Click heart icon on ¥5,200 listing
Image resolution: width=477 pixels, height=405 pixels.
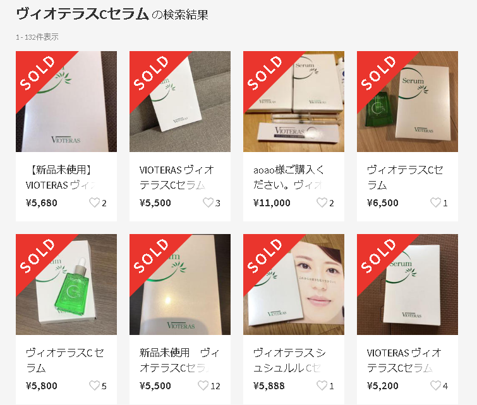tap(436, 385)
